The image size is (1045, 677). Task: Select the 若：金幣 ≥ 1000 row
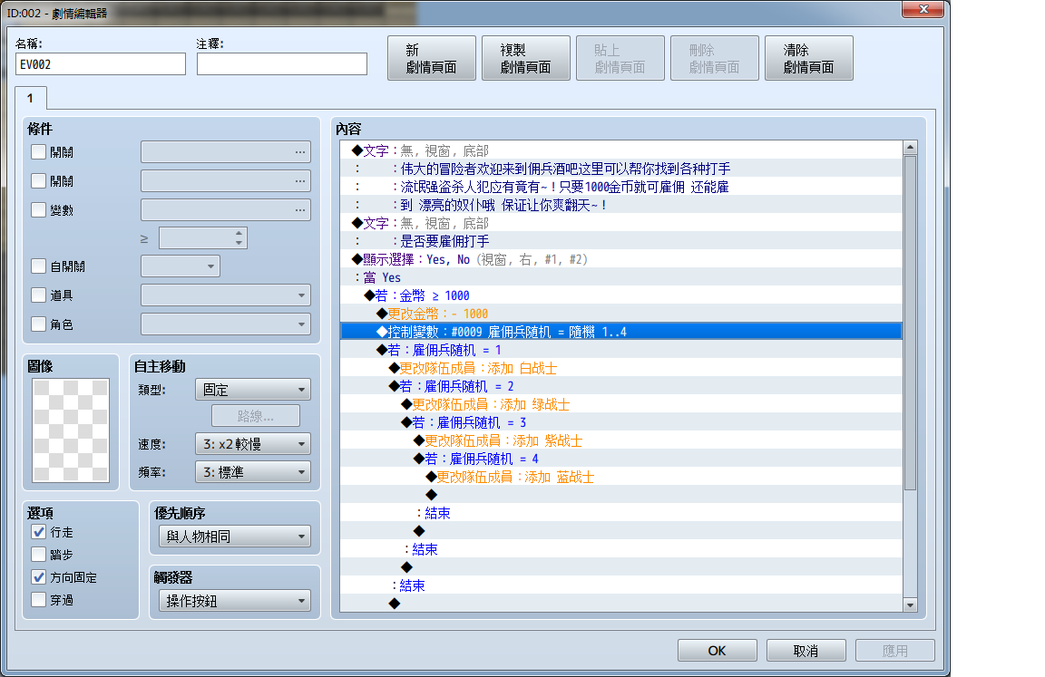pyautogui.click(x=621, y=295)
